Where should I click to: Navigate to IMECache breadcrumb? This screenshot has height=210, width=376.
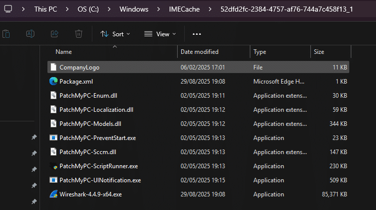184,9
